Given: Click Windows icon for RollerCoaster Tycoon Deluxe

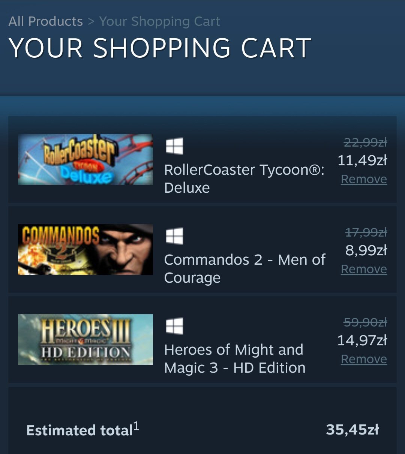Looking at the screenshot, I should [174, 146].
